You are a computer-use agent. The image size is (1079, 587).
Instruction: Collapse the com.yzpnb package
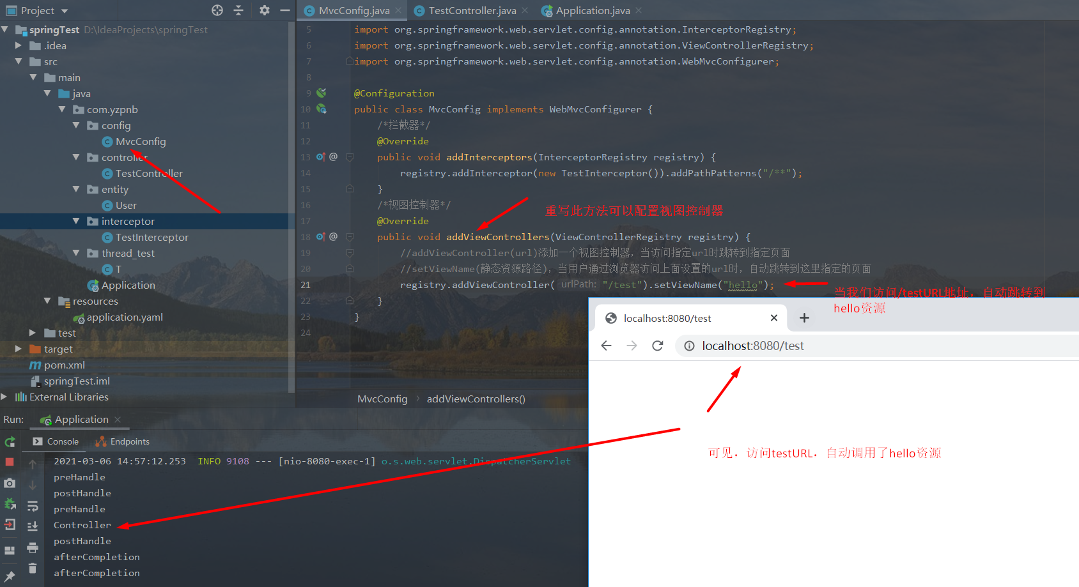62,109
